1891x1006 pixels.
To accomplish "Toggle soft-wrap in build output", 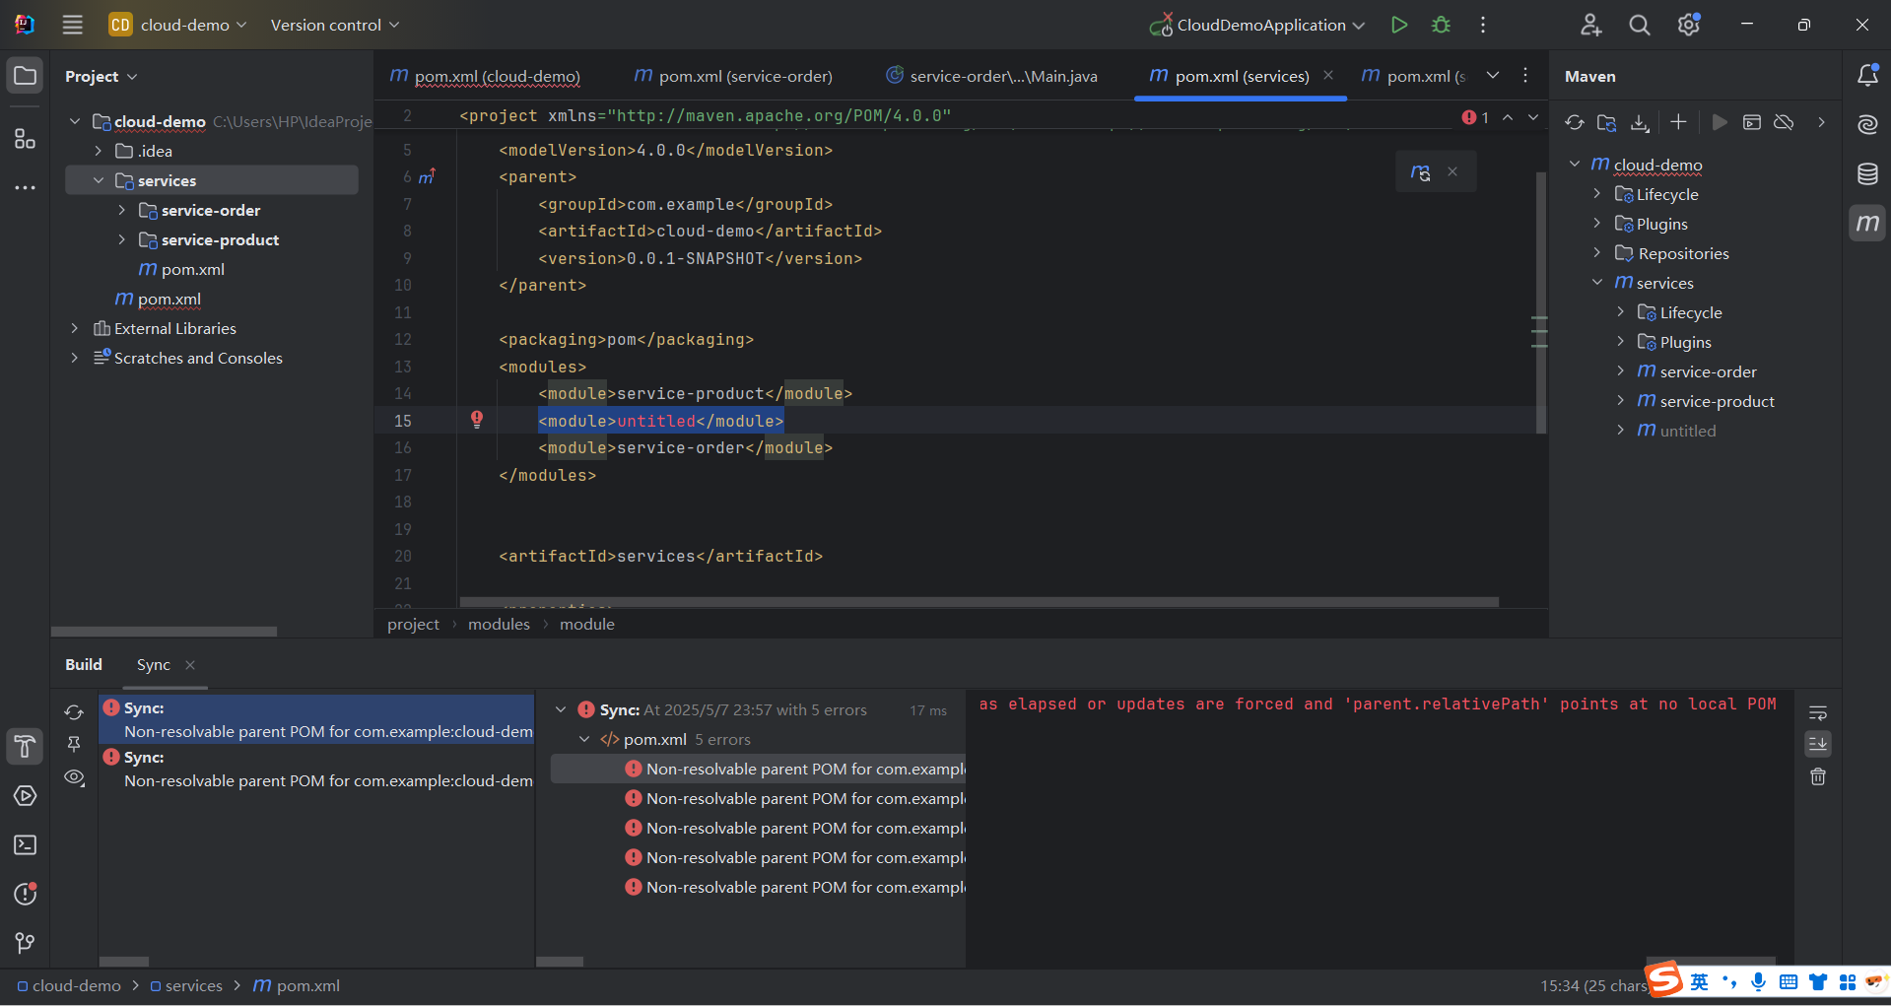I will tap(1818, 712).
